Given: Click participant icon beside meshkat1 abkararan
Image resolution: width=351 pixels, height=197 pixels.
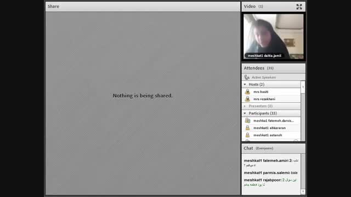Looking at the screenshot, I should 247,128.
